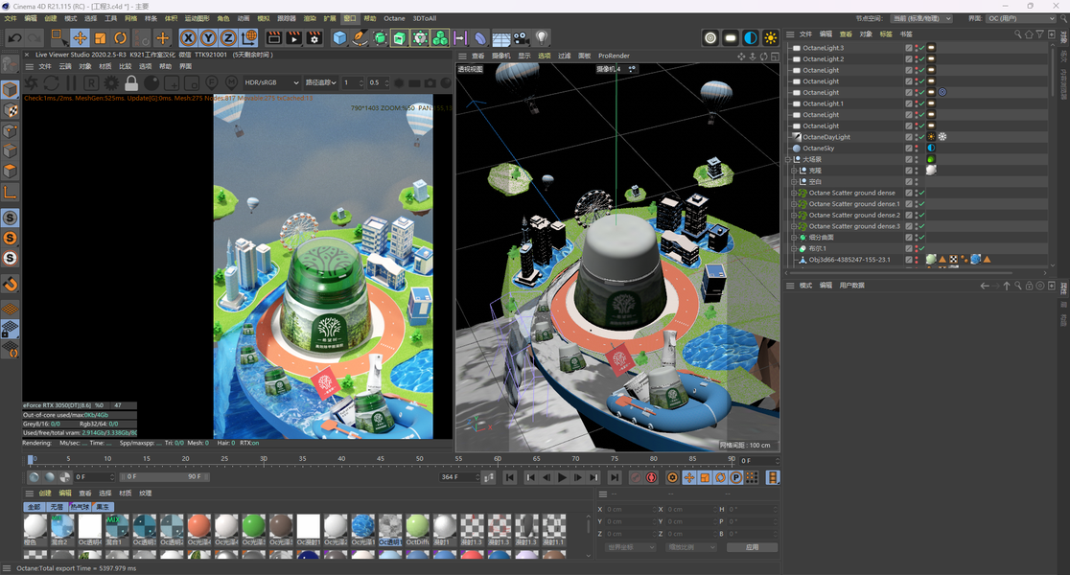The width and height of the screenshot is (1070, 575).
Task: Pause the Live Viewer render
Action: [71, 82]
